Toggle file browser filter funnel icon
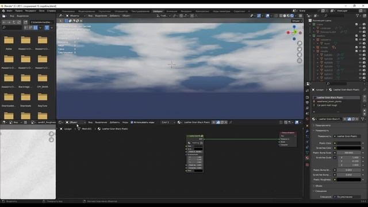This screenshot has height=207, width=368. [47, 28]
